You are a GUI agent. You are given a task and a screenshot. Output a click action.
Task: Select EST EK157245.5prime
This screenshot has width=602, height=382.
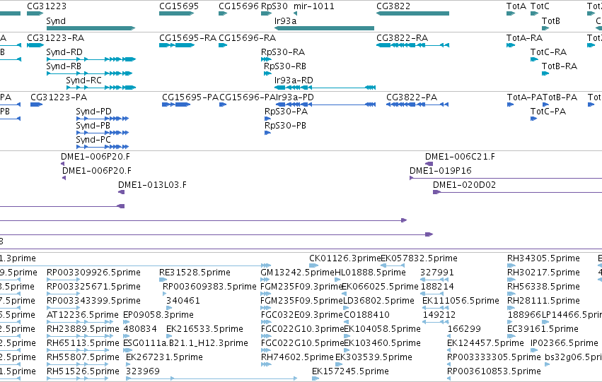coord(350,371)
